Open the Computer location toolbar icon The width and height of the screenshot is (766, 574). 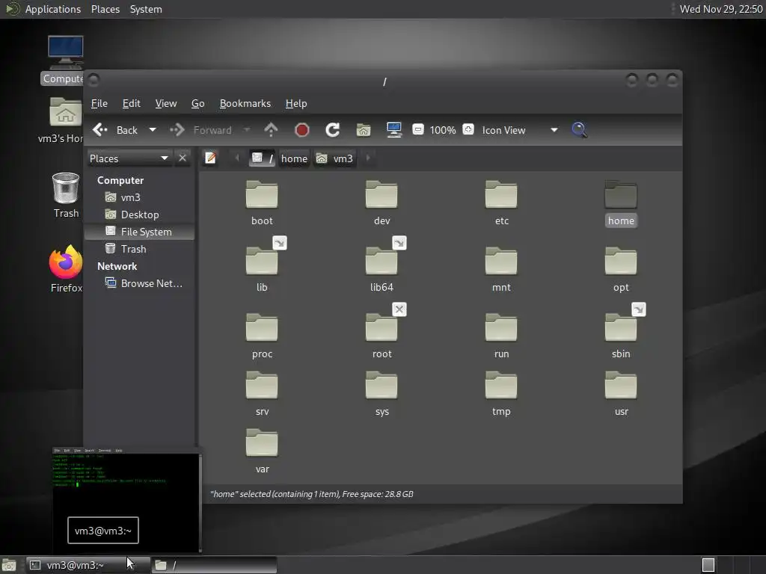pos(393,130)
